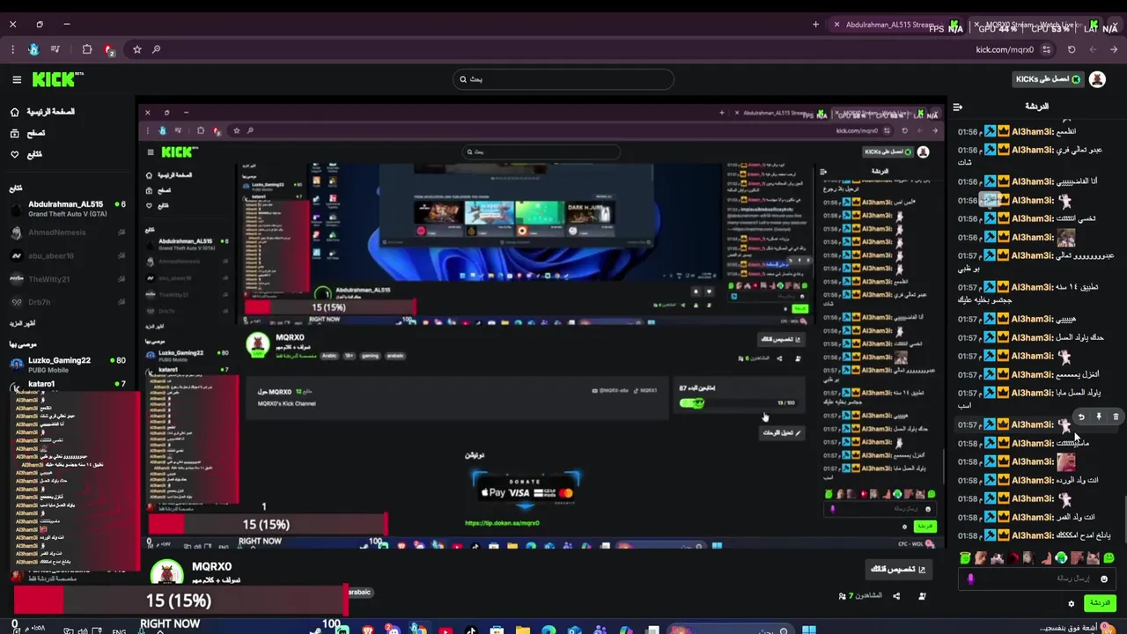Viewport: 1127px width, 634px height.
Task: Open offline channel abu_abeer16
Action: 69,255
